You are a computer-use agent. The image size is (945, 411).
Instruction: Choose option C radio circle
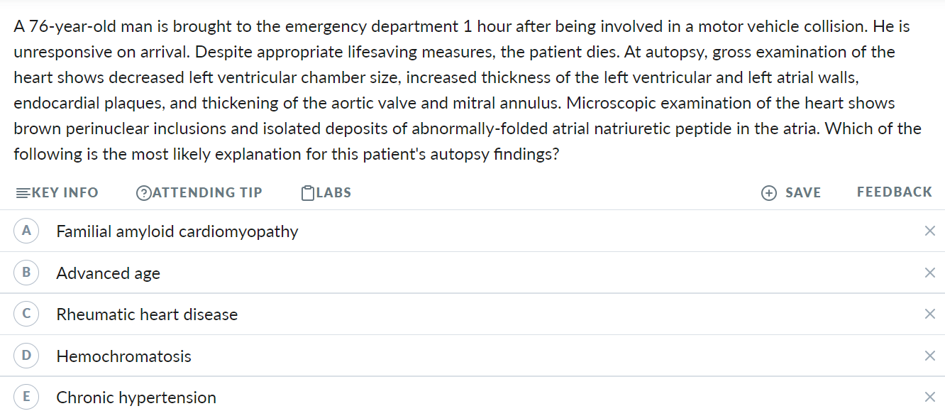(x=26, y=314)
